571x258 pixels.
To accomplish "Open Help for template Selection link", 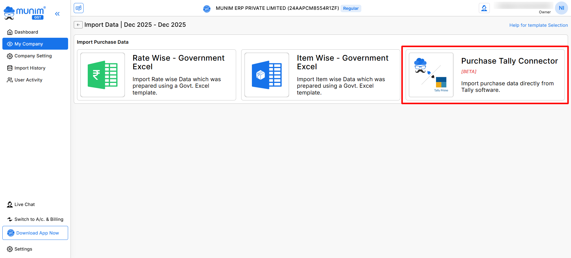I will 538,25.
